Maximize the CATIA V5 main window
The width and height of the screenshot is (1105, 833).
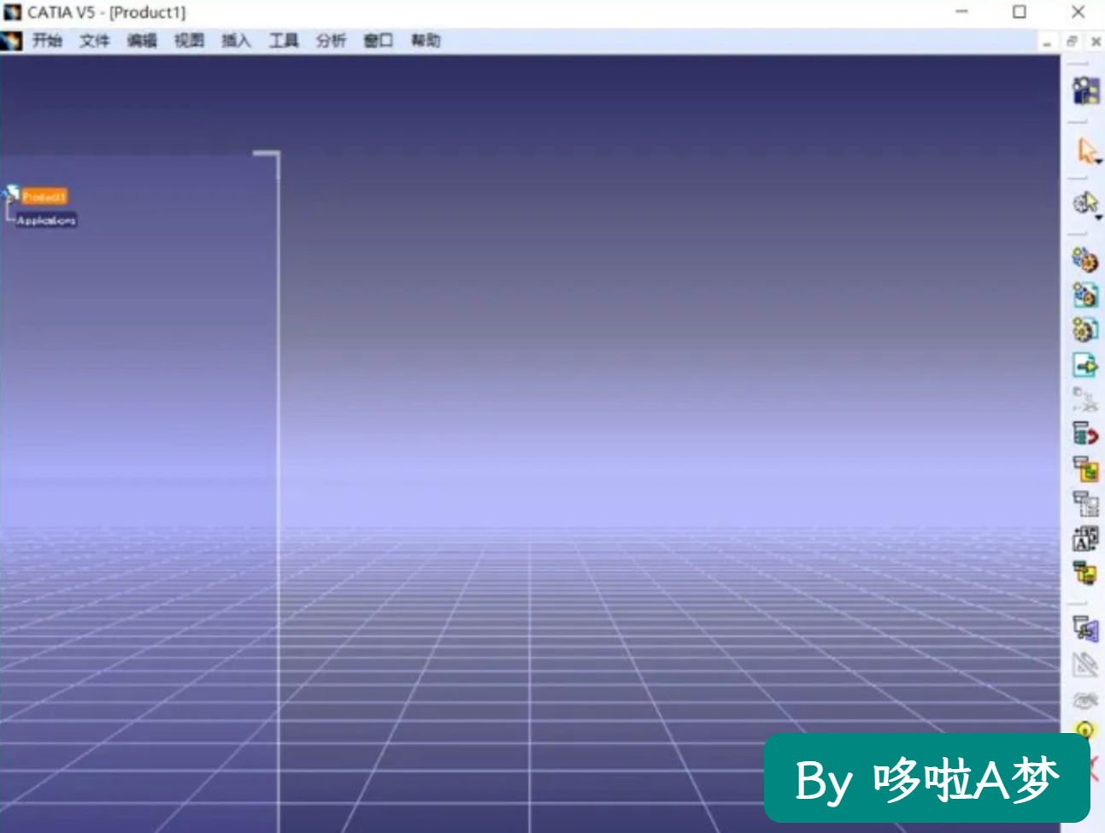tap(1020, 12)
